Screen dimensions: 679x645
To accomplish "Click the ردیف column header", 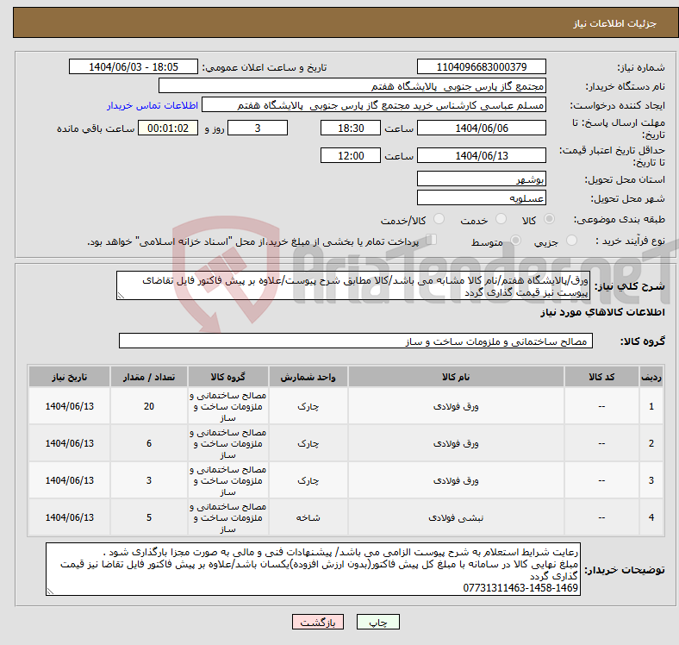I will click(x=651, y=377).
